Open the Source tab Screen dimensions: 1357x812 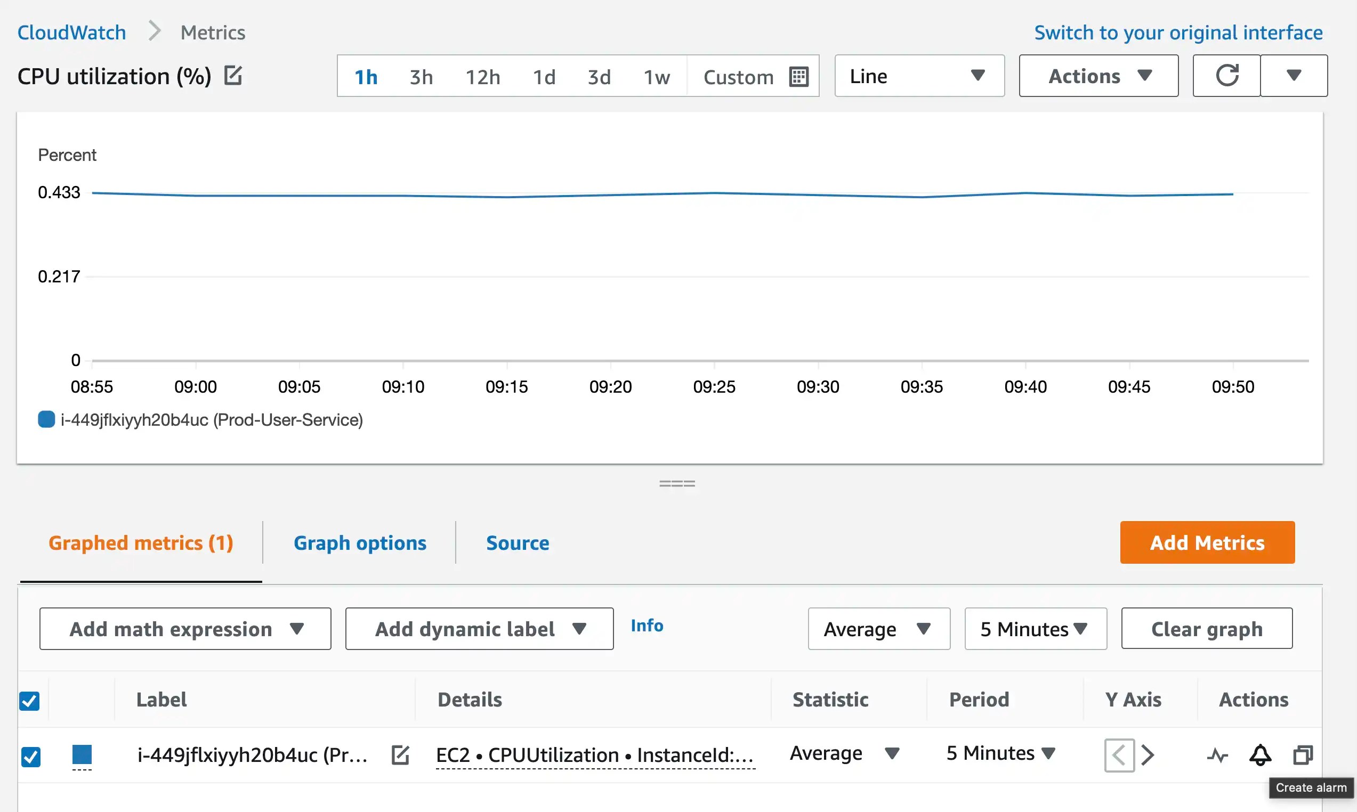[517, 542]
